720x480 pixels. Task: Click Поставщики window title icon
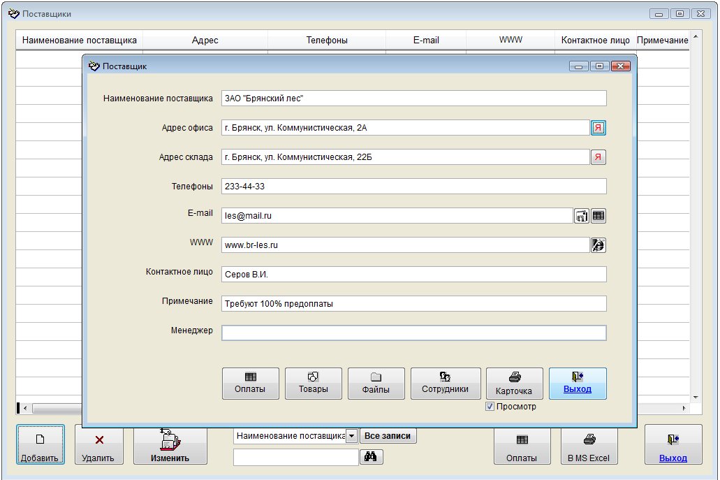(x=14, y=14)
